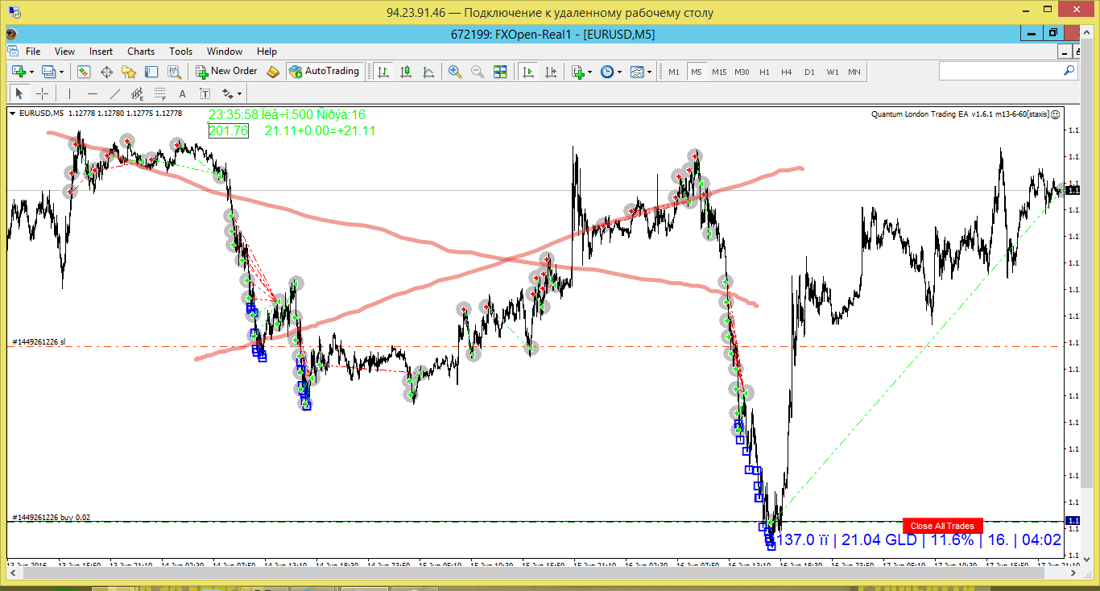
Task: Click the New Order button
Action: (x=227, y=72)
